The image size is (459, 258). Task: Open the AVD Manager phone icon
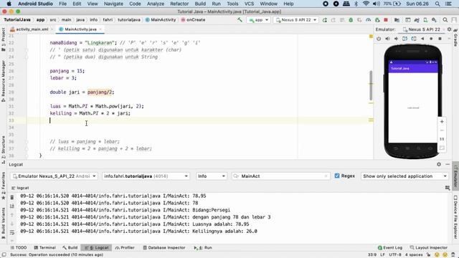[425, 20]
